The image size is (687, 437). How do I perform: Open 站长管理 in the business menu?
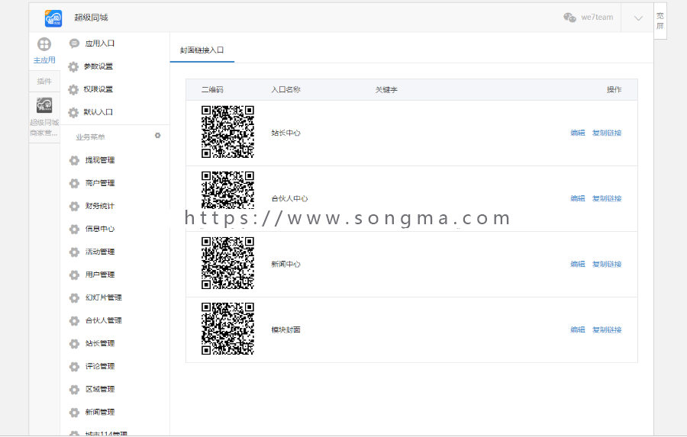(100, 343)
